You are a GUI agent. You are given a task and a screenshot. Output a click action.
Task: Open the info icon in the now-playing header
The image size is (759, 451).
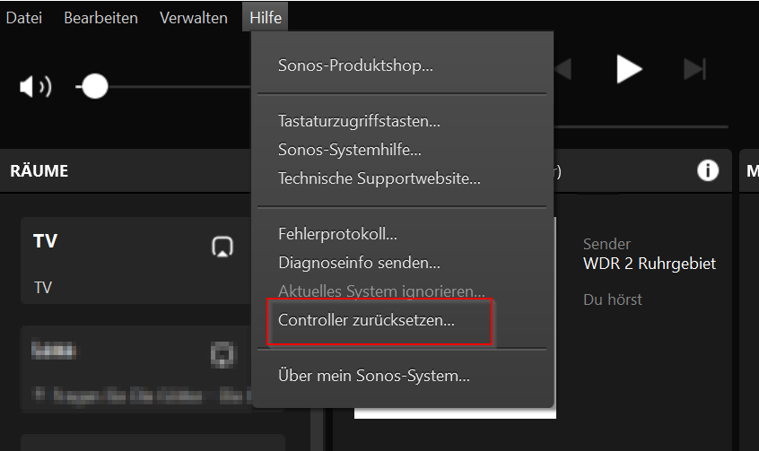(708, 171)
